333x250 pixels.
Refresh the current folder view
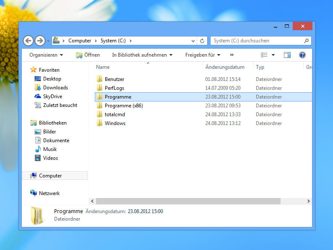[202, 41]
